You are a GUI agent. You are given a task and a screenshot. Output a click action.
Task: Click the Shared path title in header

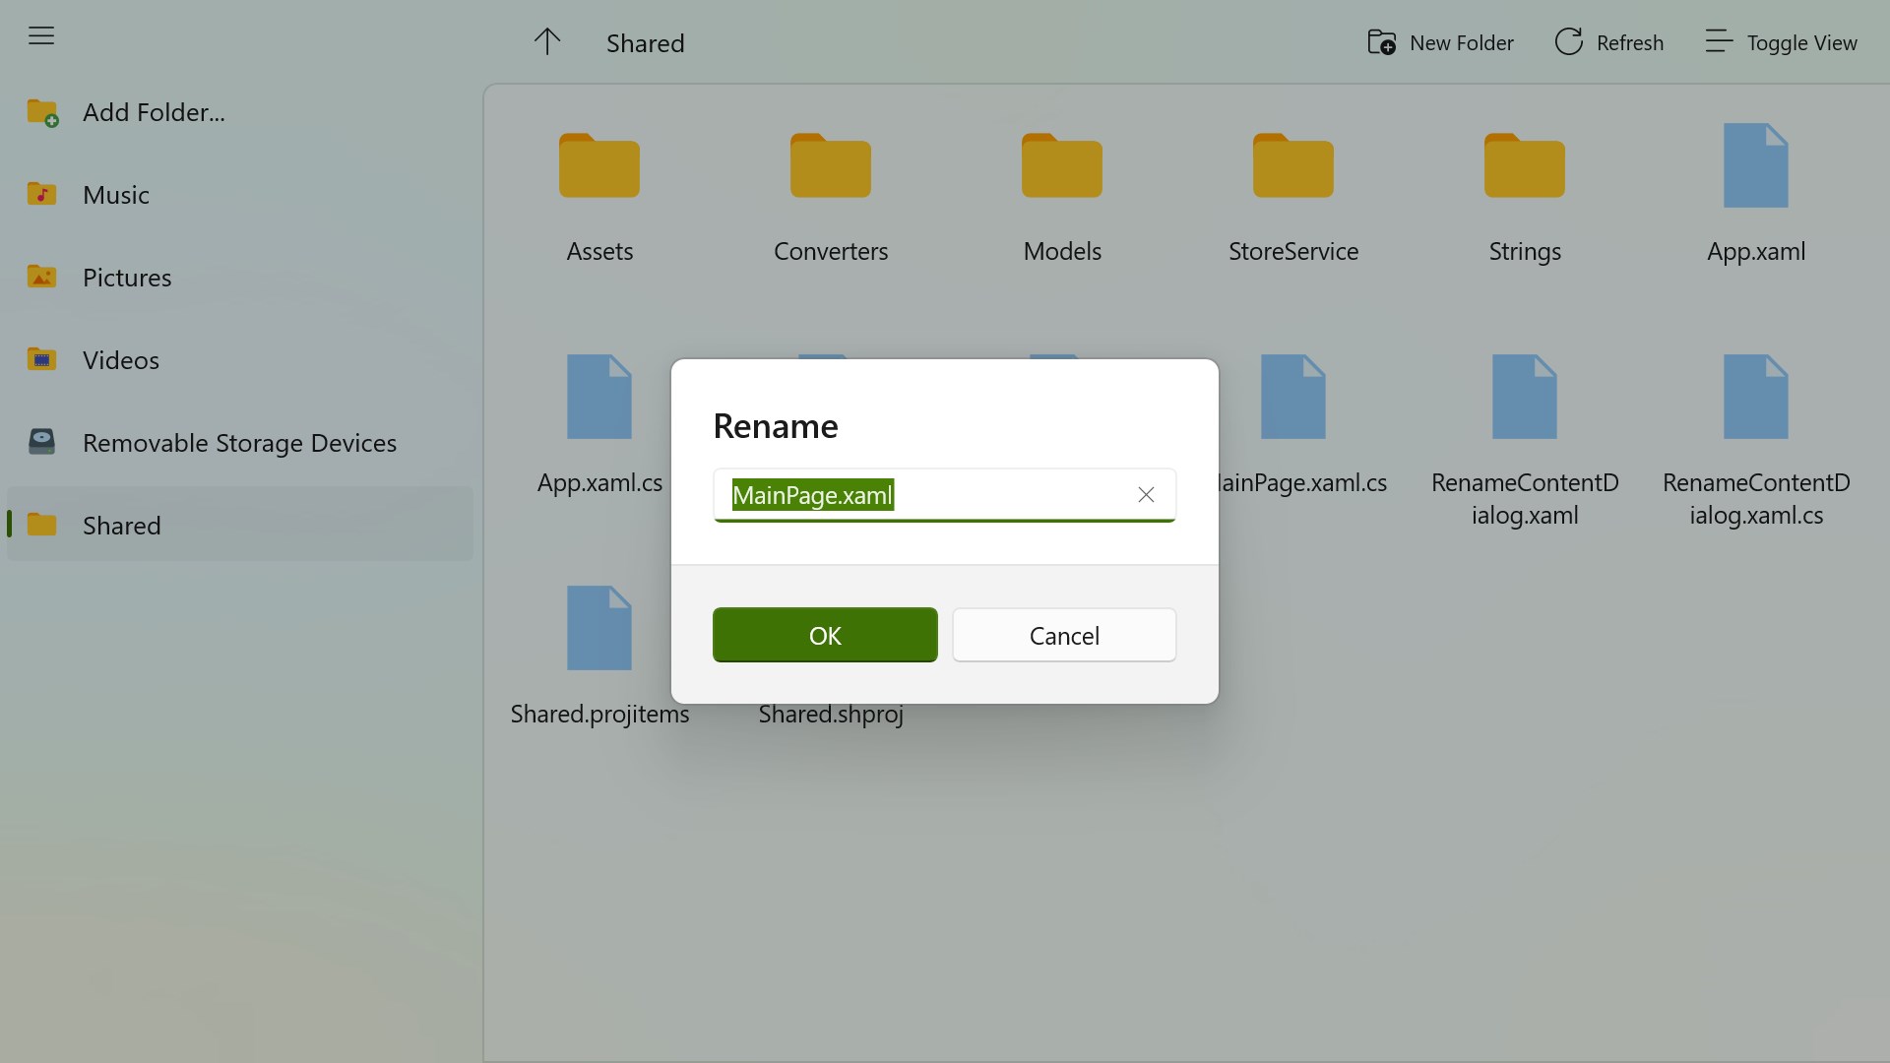point(646,43)
